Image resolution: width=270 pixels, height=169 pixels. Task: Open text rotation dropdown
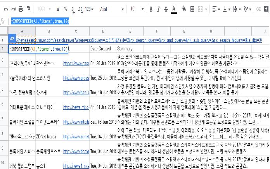tap(247, 9)
